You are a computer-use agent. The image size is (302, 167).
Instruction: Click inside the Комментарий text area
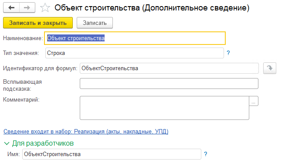[x=164, y=108]
